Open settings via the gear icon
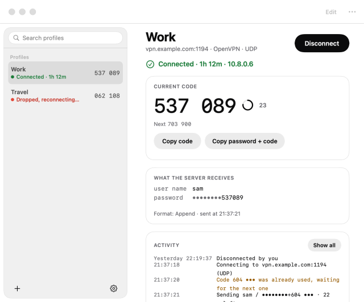Image resolution: width=364 pixels, height=302 pixels. (x=114, y=288)
